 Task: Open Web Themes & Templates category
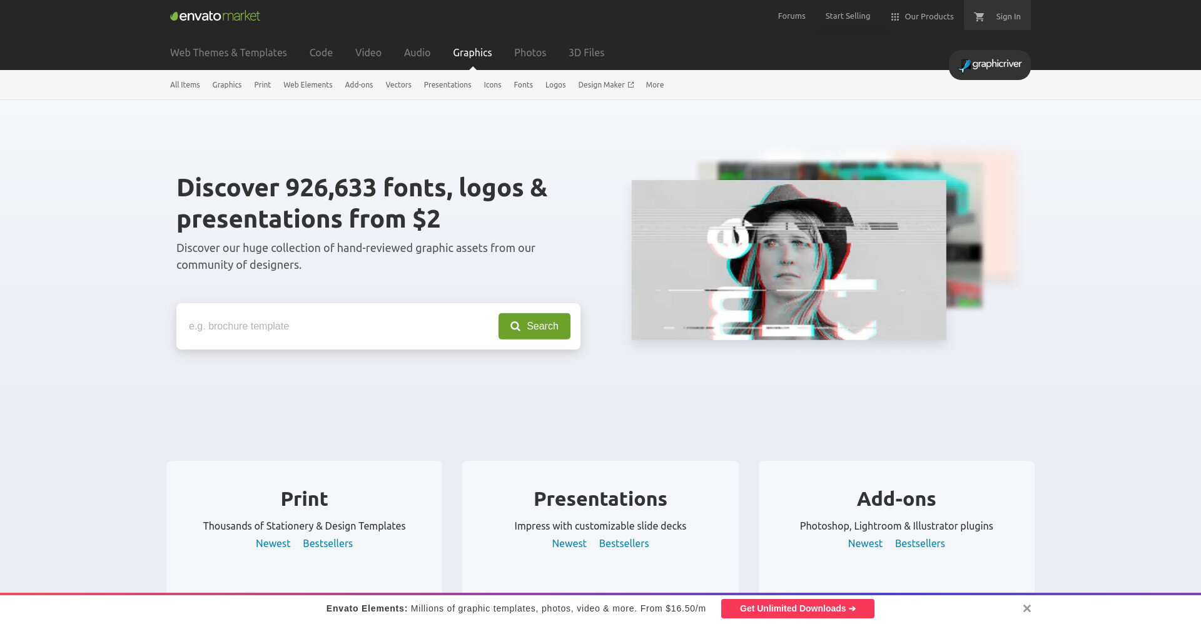(228, 53)
